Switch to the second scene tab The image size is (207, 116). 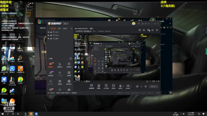[59, 29]
